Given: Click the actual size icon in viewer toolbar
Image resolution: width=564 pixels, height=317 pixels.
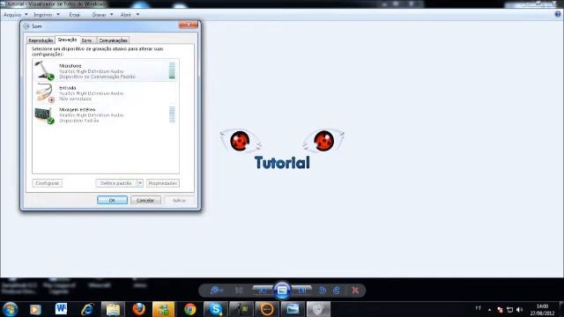Looking at the screenshot, I should [239, 290].
